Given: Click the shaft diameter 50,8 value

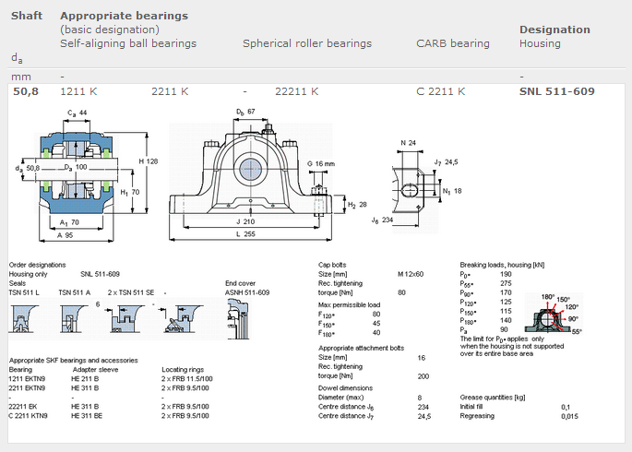Looking at the screenshot, I should point(26,91).
